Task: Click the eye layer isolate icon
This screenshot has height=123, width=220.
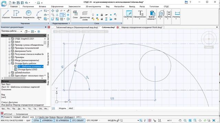Action: coord(115,19)
